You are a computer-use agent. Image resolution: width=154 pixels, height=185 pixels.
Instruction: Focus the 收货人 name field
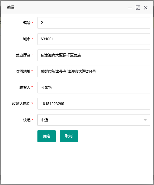click(94, 88)
